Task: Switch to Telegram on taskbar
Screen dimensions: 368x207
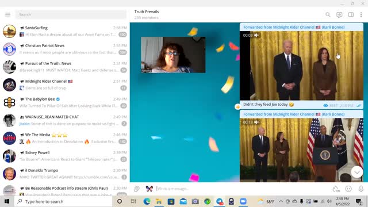Action: tap(220, 201)
